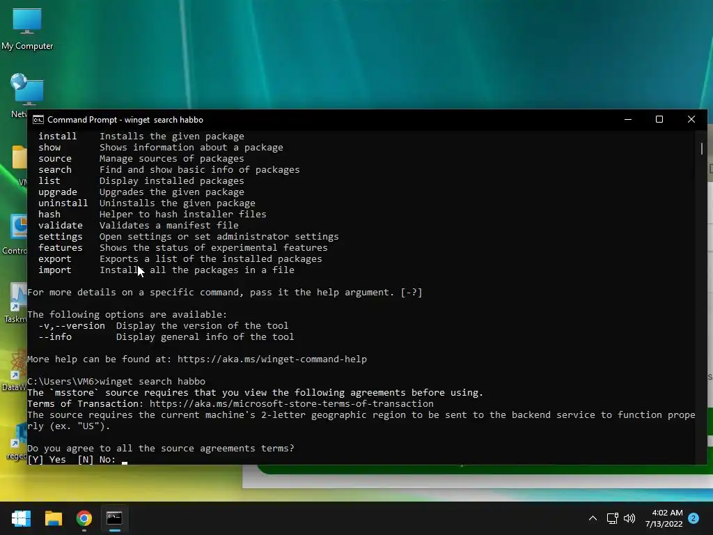Click the DataW shortcut desktop icon

coord(15,370)
